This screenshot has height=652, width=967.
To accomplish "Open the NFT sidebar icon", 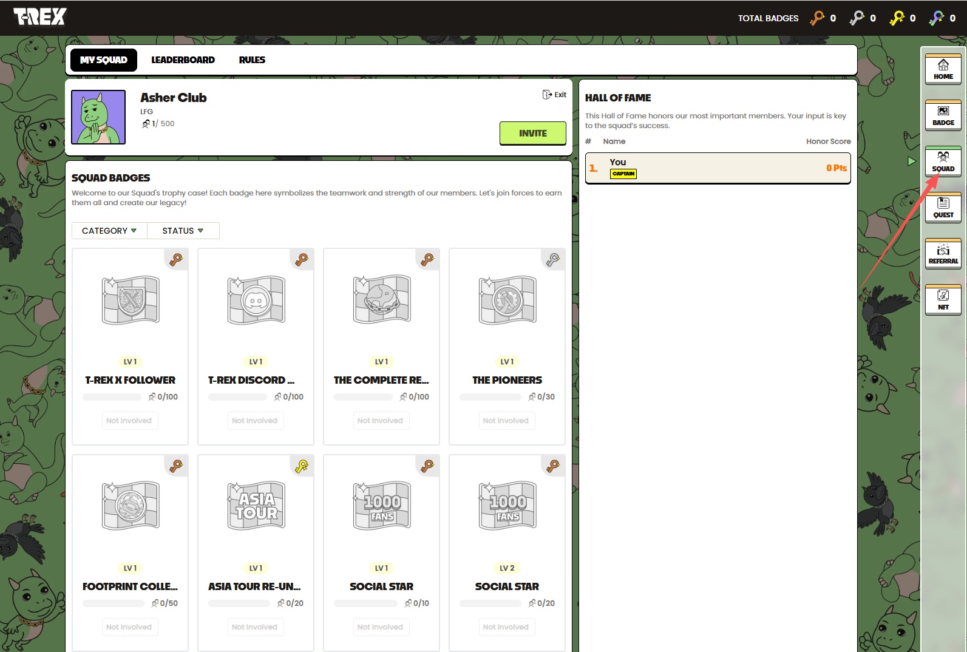I will tap(943, 300).
